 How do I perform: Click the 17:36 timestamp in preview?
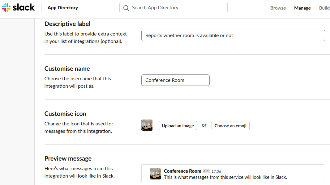(x=216, y=171)
